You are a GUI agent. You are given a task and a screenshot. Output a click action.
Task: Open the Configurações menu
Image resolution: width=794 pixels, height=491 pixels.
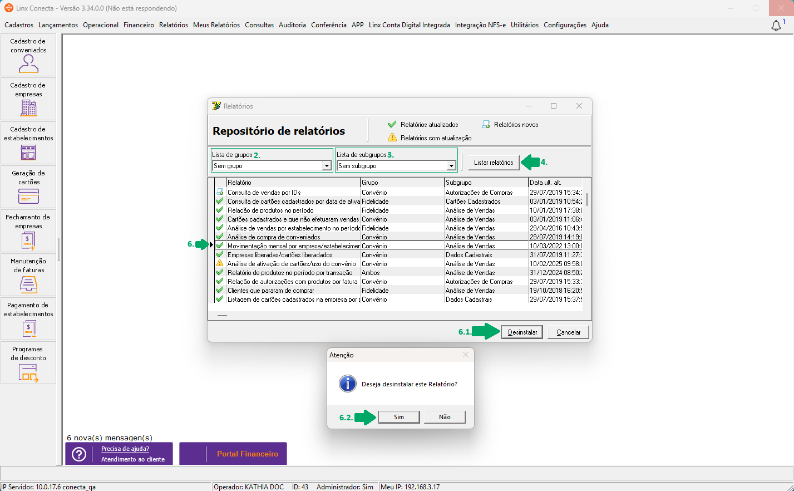565,25
